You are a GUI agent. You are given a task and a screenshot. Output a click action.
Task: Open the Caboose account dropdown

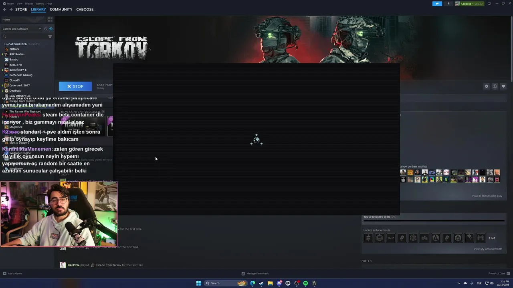point(470,4)
